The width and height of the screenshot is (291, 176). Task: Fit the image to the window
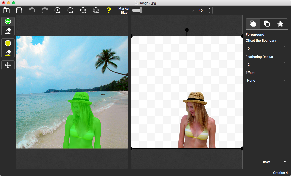[96, 10]
